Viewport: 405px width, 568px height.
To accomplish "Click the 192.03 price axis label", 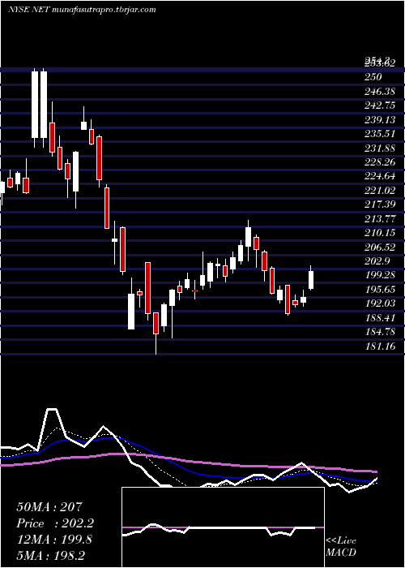I will point(380,303).
